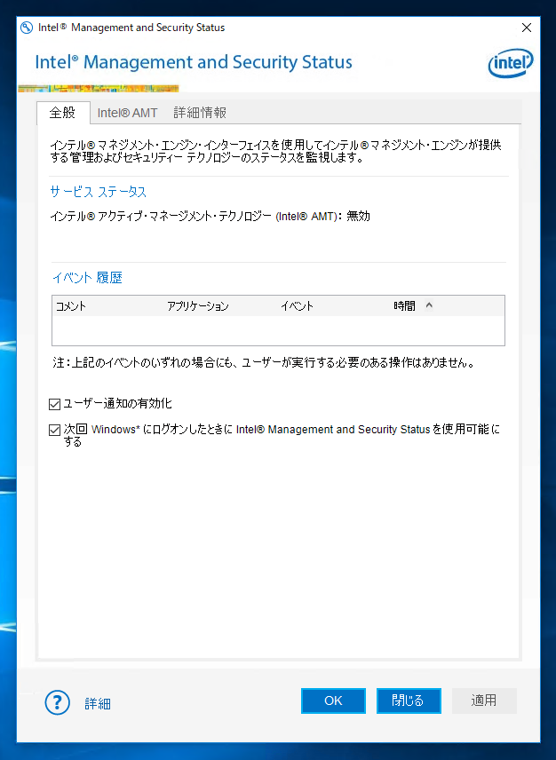Click the サービス ステータス heading

99,192
